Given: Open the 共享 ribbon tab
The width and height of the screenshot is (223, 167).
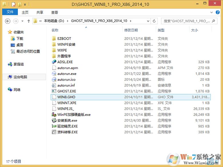Looking at the screenshot, I should pos(40,12).
